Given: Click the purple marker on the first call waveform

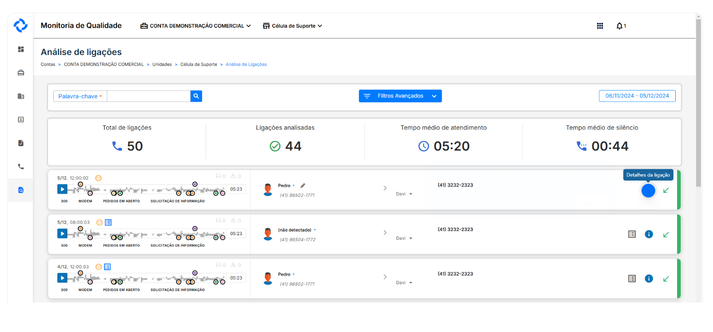Looking at the screenshot, I should 195,184.
